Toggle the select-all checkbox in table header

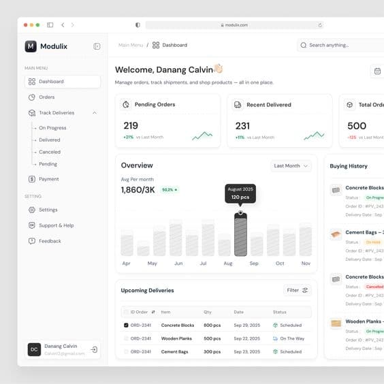pyautogui.click(x=126, y=312)
